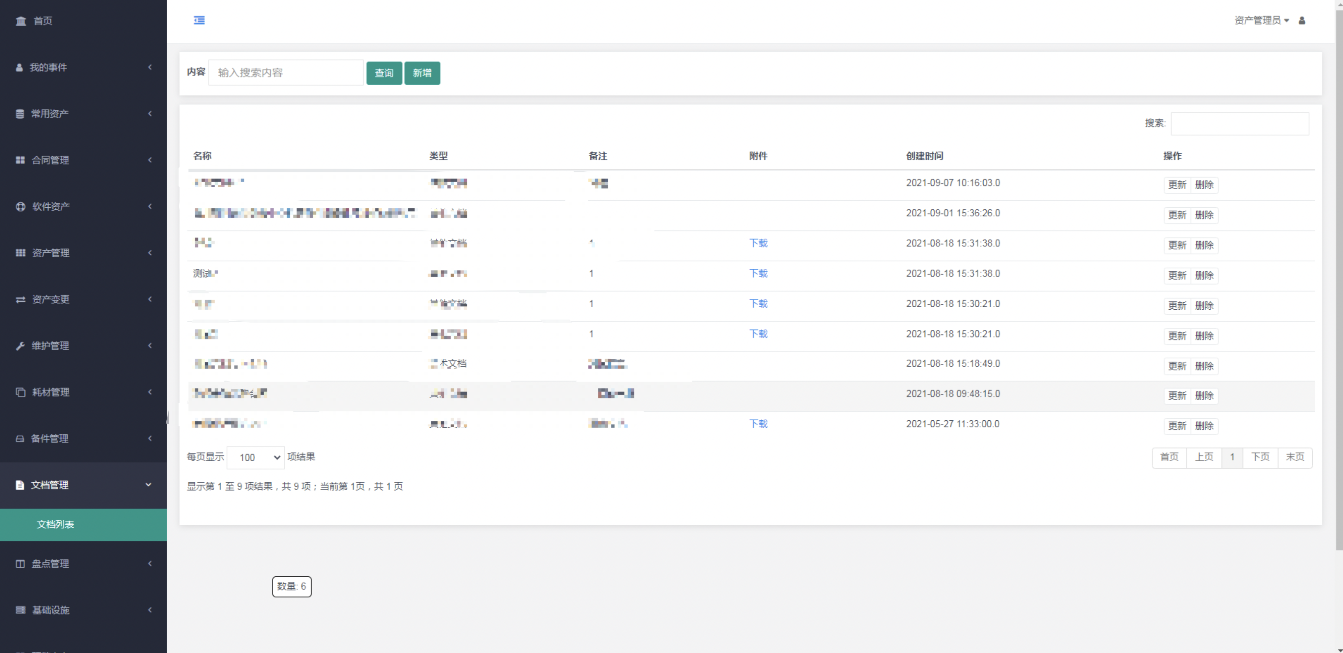Click the columns icon beside 盘点管理
The width and height of the screenshot is (1343, 653).
coord(20,563)
